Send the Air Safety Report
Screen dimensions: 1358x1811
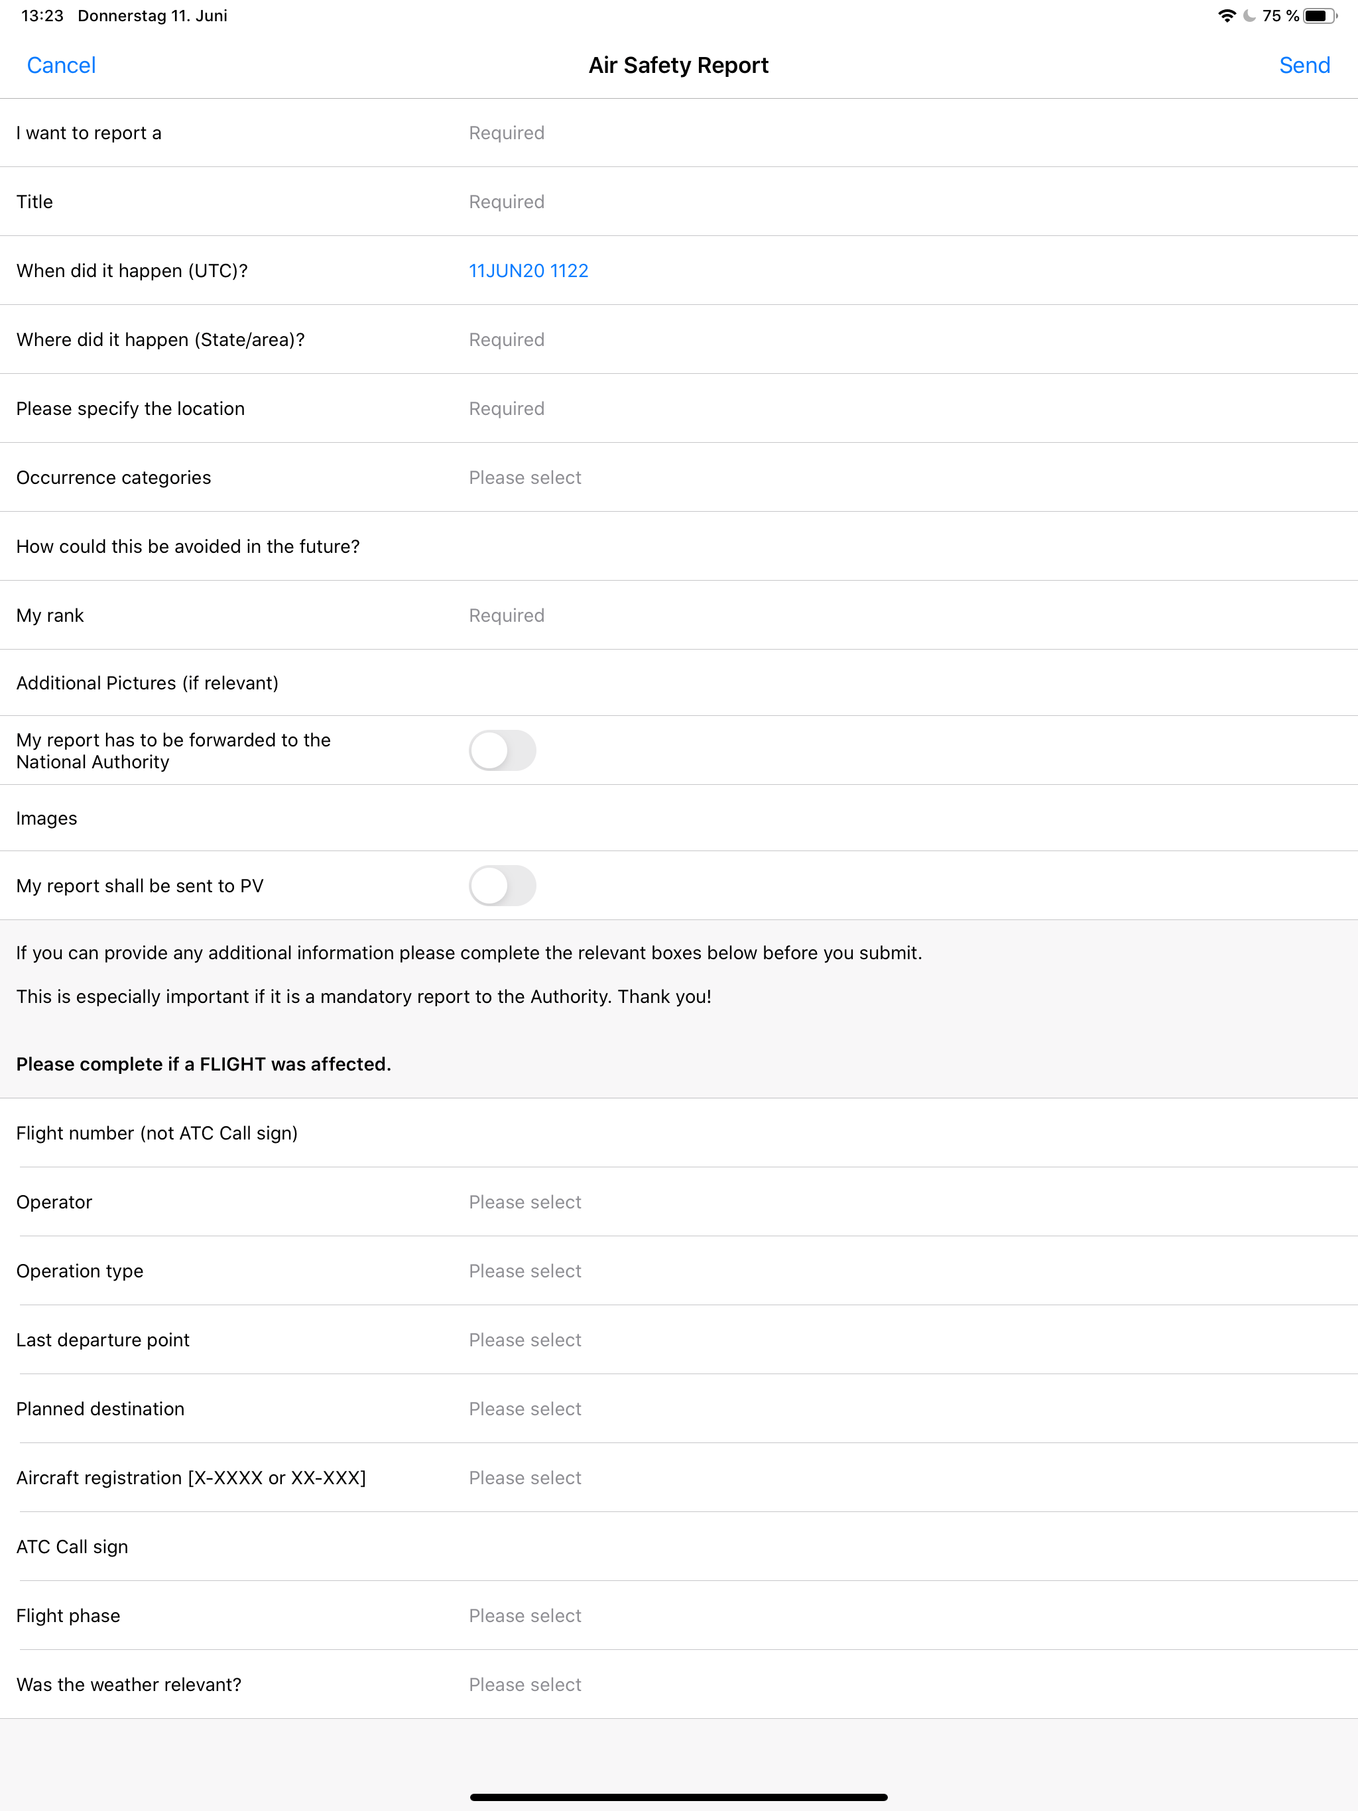(1304, 66)
